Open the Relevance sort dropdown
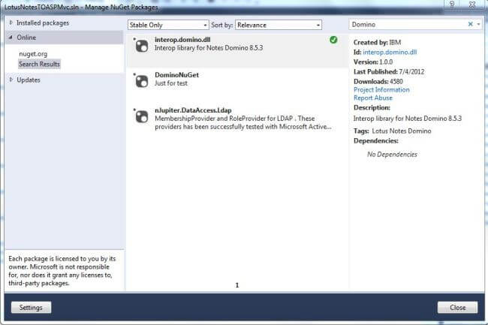The width and height of the screenshot is (488, 325). pyautogui.click(x=279, y=25)
